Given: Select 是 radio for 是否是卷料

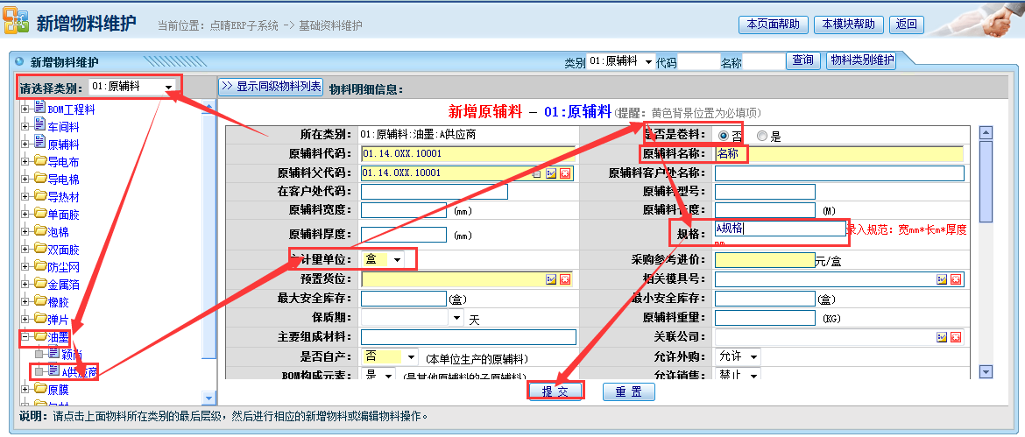Looking at the screenshot, I should pyautogui.click(x=762, y=136).
